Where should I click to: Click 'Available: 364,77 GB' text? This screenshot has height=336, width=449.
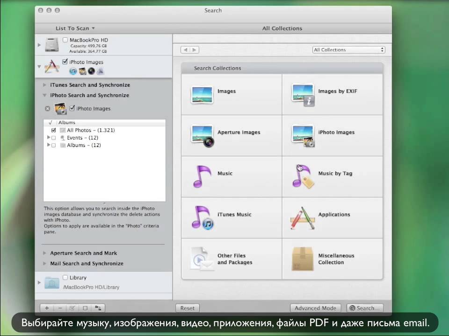tap(88, 51)
